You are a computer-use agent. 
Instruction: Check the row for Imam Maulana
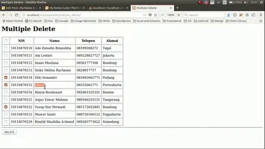tap(6, 62)
